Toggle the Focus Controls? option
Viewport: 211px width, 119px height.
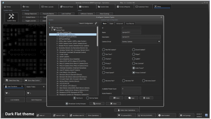click(x=134, y=73)
